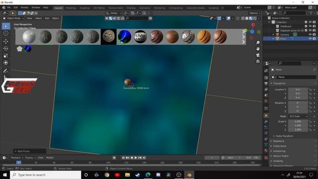Click the Blender logo menu icon
Screen dimensions: 318x179
(3, 7)
